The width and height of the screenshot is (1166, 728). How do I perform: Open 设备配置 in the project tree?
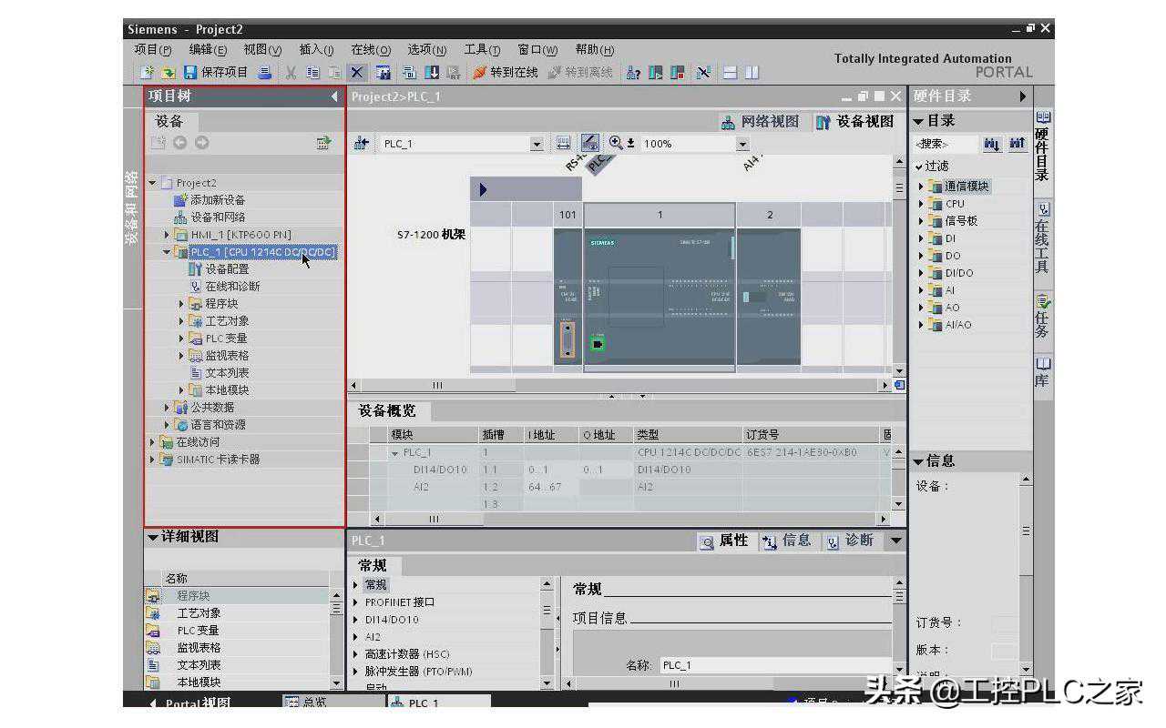(x=226, y=269)
